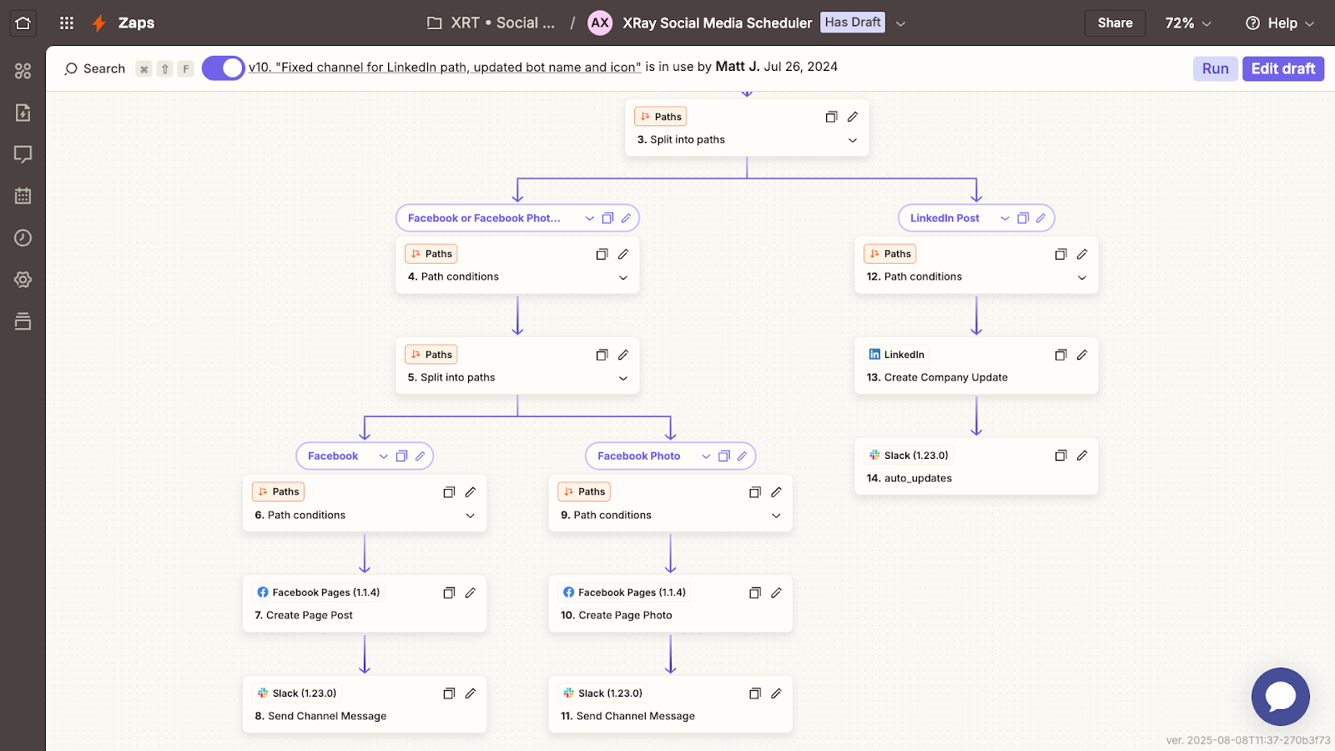Viewport: 1335px width, 751px height.
Task: Edit step 3 Split into paths pencil icon
Action: click(853, 117)
